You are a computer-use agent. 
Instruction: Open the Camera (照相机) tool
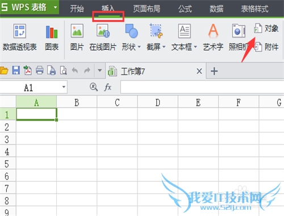[x=239, y=38]
